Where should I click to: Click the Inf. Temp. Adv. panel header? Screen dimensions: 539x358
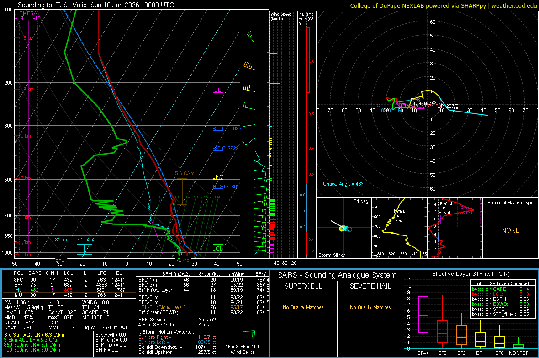306,19
